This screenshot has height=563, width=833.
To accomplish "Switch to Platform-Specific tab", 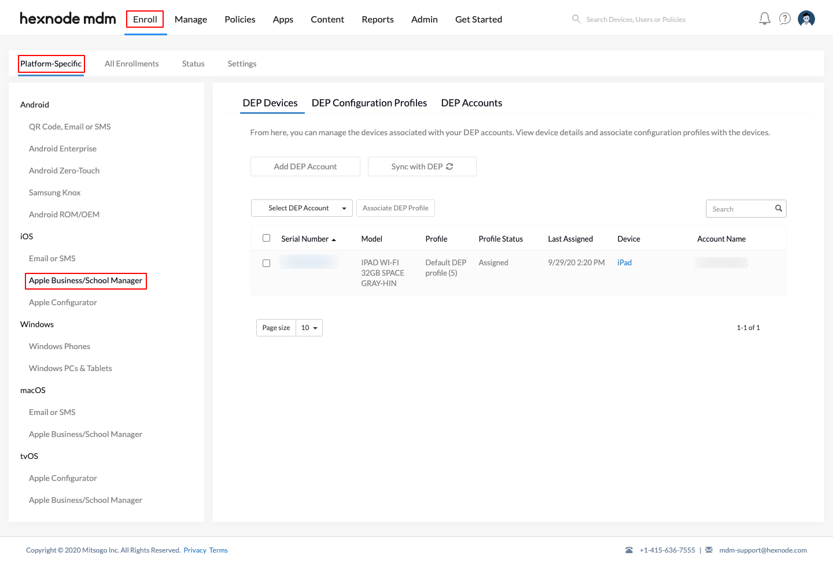I will (x=51, y=64).
